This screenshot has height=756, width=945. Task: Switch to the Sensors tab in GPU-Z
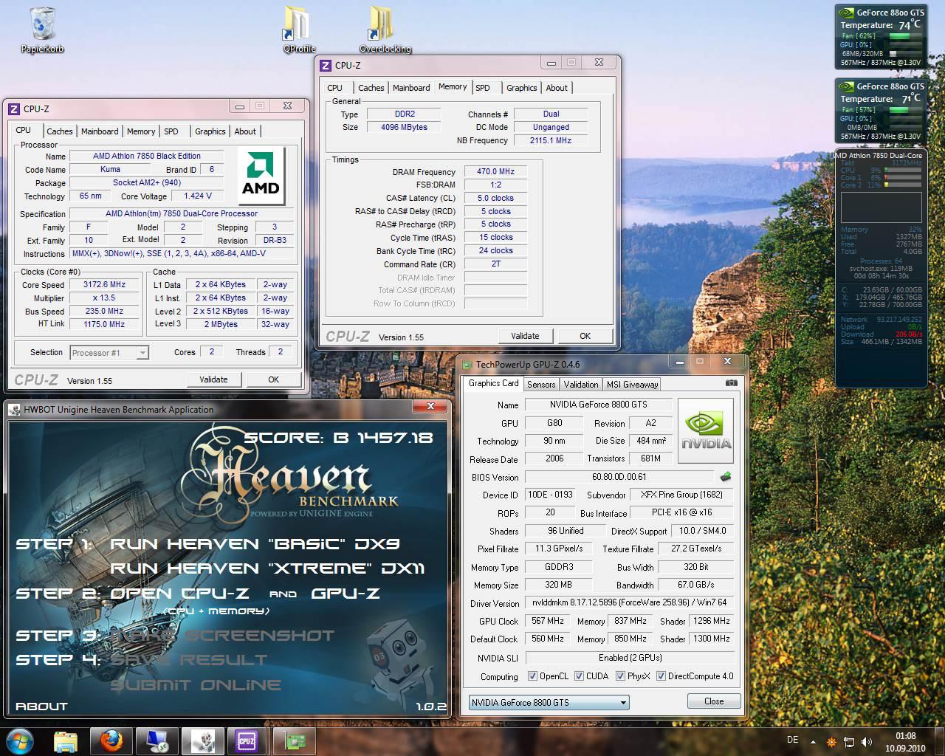coord(541,384)
